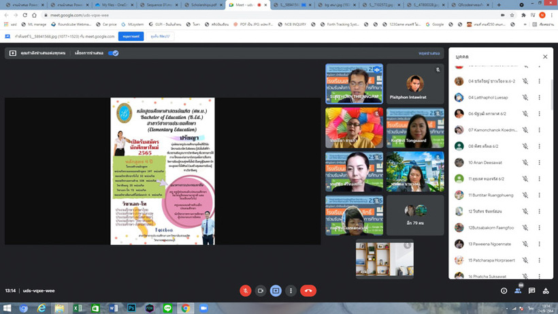
Task: Open the Roundcube Webmail bookmark
Action: (71, 25)
